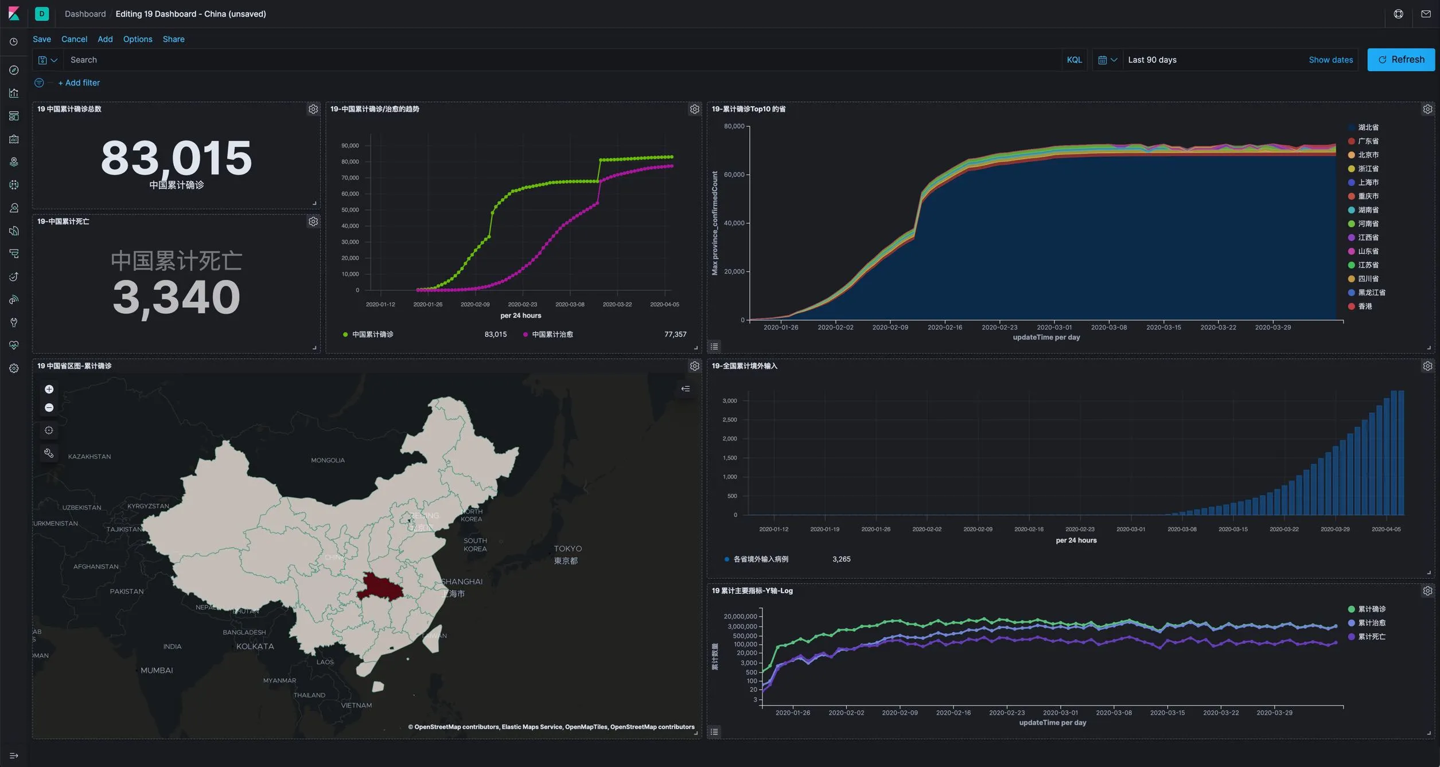Zoom in on the China map
The width and height of the screenshot is (1440, 767).
[x=49, y=389]
